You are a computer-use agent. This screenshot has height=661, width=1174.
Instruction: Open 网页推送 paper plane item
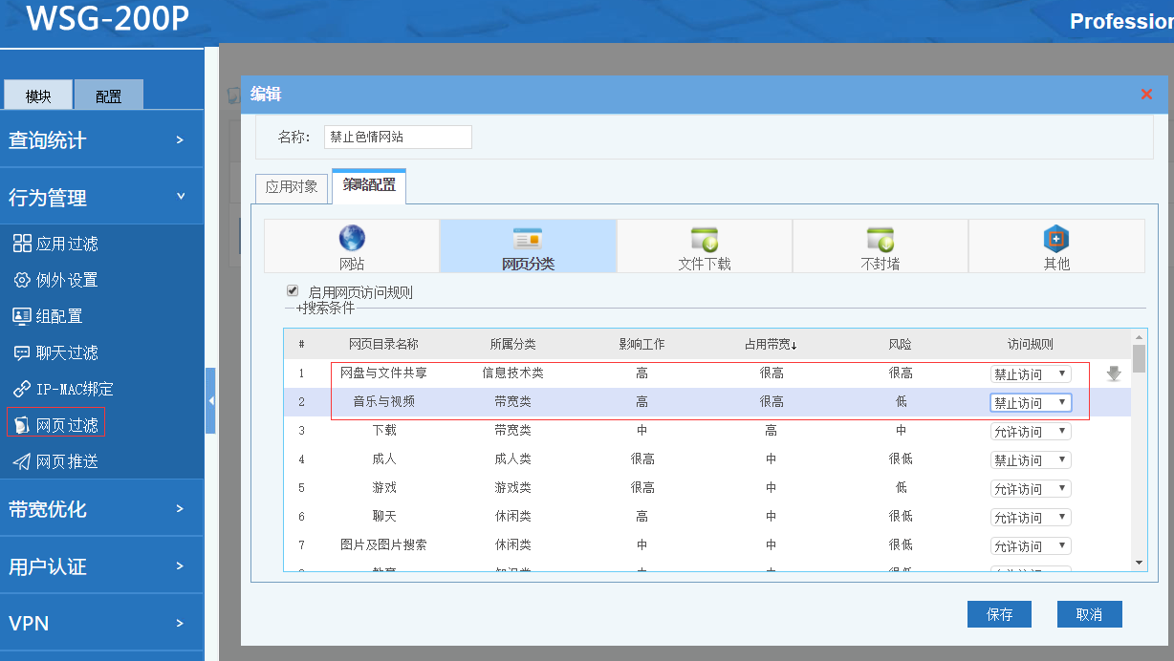[22, 461]
